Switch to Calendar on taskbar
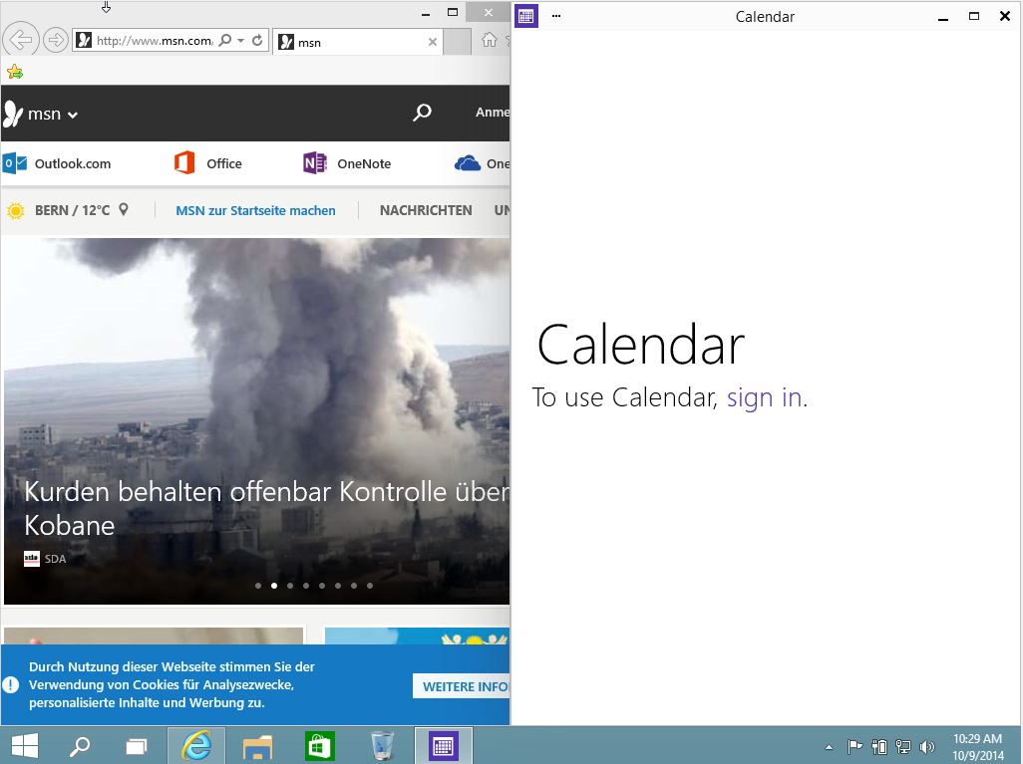This screenshot has height=764, width=1023. click(x=444, y=745)
